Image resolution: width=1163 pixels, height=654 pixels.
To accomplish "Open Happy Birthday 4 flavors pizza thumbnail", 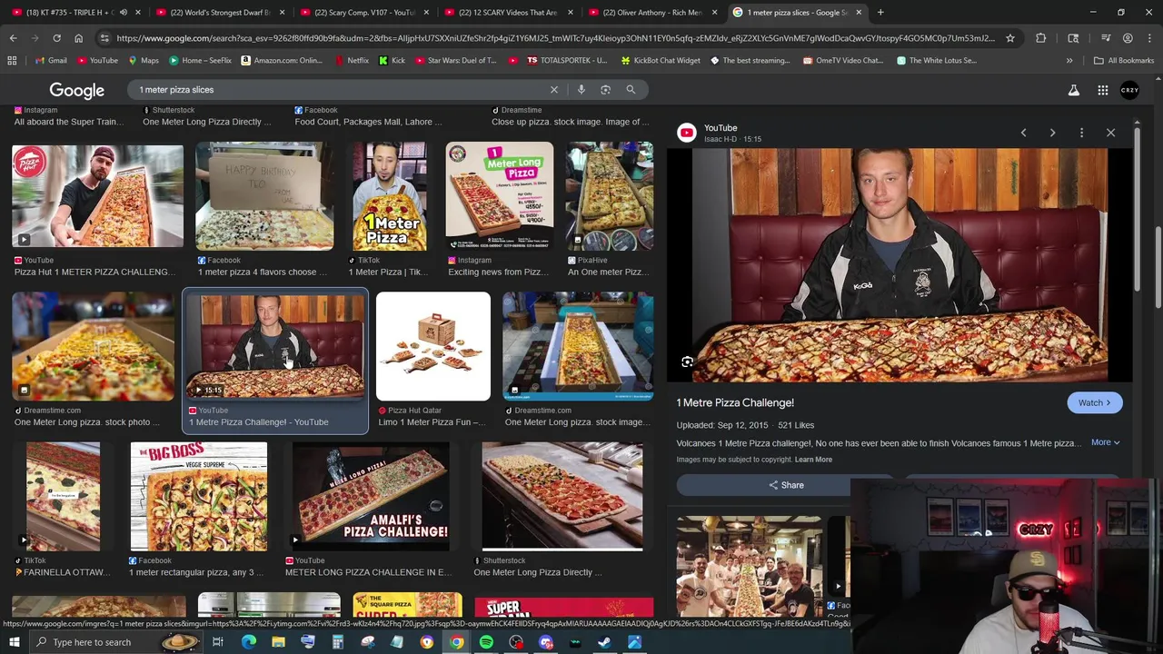I will coord(264,196).
